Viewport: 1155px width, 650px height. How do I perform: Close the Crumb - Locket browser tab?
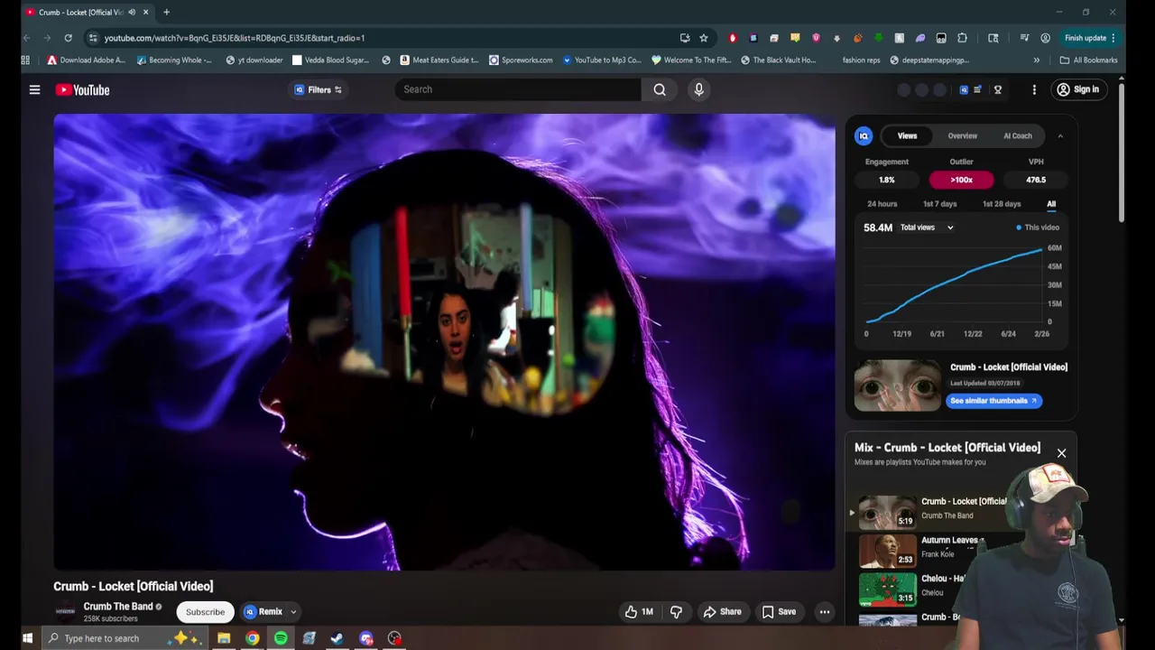[145, 12]
